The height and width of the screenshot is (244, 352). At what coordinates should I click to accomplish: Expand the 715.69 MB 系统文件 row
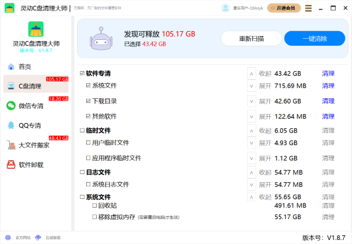pos(251,86)
